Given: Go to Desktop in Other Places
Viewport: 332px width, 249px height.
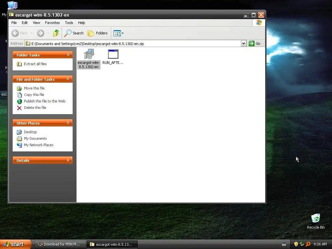Looking at the screenshot, I should coord(30,132).
